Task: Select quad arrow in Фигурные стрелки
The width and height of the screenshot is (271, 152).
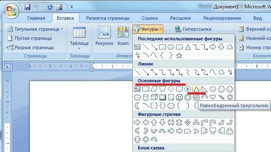Action: (188, 123)
